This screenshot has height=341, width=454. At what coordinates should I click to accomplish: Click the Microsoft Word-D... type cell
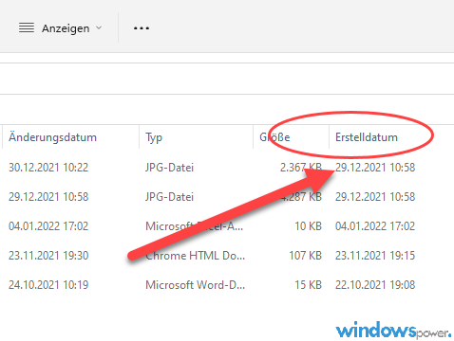coord(195,285)
